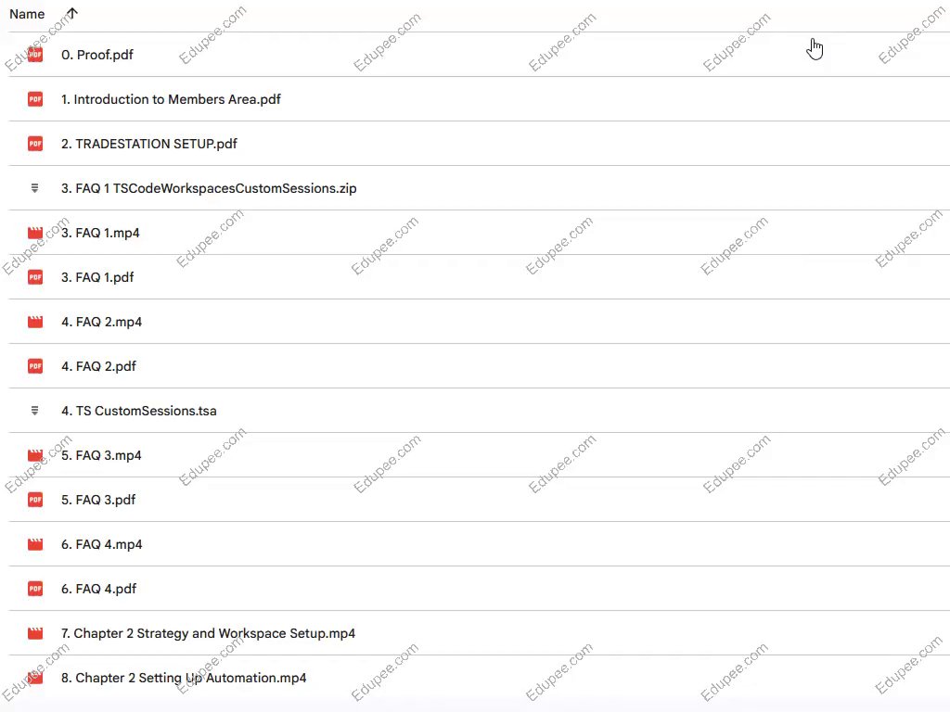Image resolution: width=950 pixels, height=712 pixels.
Task: Open 4. FAQ 2.pdf file
Action: [x=98, y=366]
